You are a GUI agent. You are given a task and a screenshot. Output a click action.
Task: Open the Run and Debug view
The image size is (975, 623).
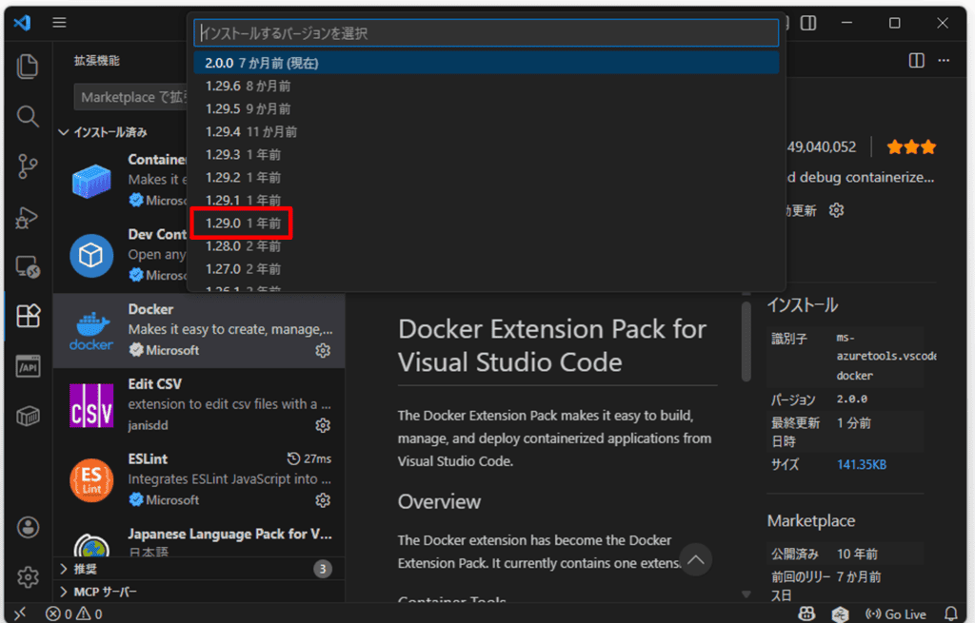pyautogui.click(x=28, y=217)
